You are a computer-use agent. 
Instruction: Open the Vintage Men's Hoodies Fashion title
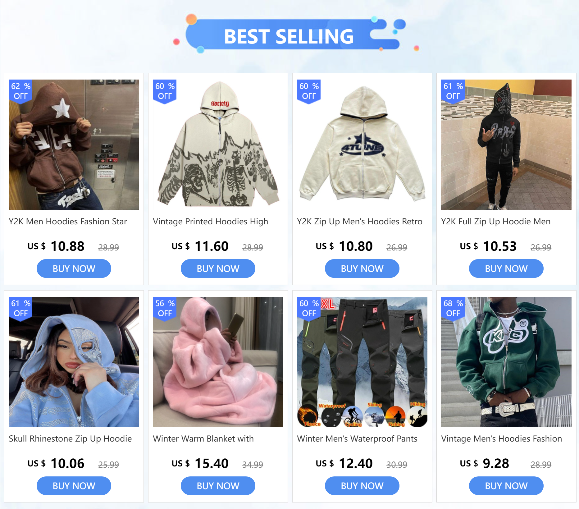coord(501,439)
